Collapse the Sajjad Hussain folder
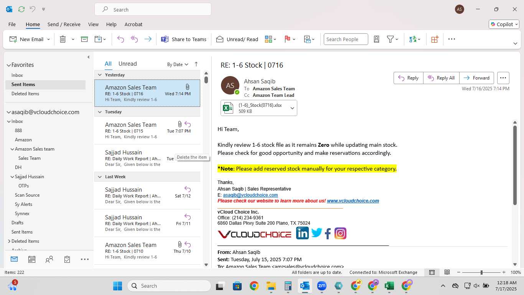The height and width of the screenshot is (295, 524). point(12,177)
